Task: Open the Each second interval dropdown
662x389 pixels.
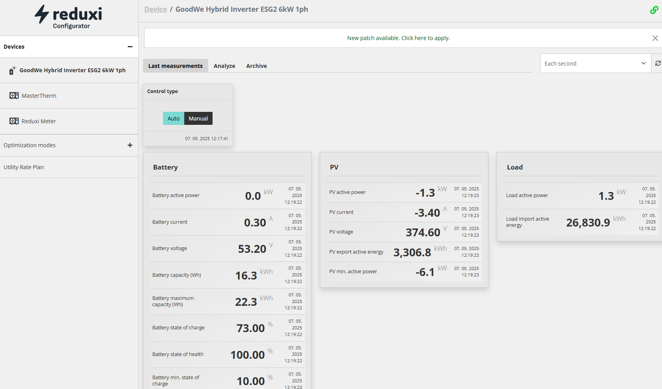Action: pos(596,63)
